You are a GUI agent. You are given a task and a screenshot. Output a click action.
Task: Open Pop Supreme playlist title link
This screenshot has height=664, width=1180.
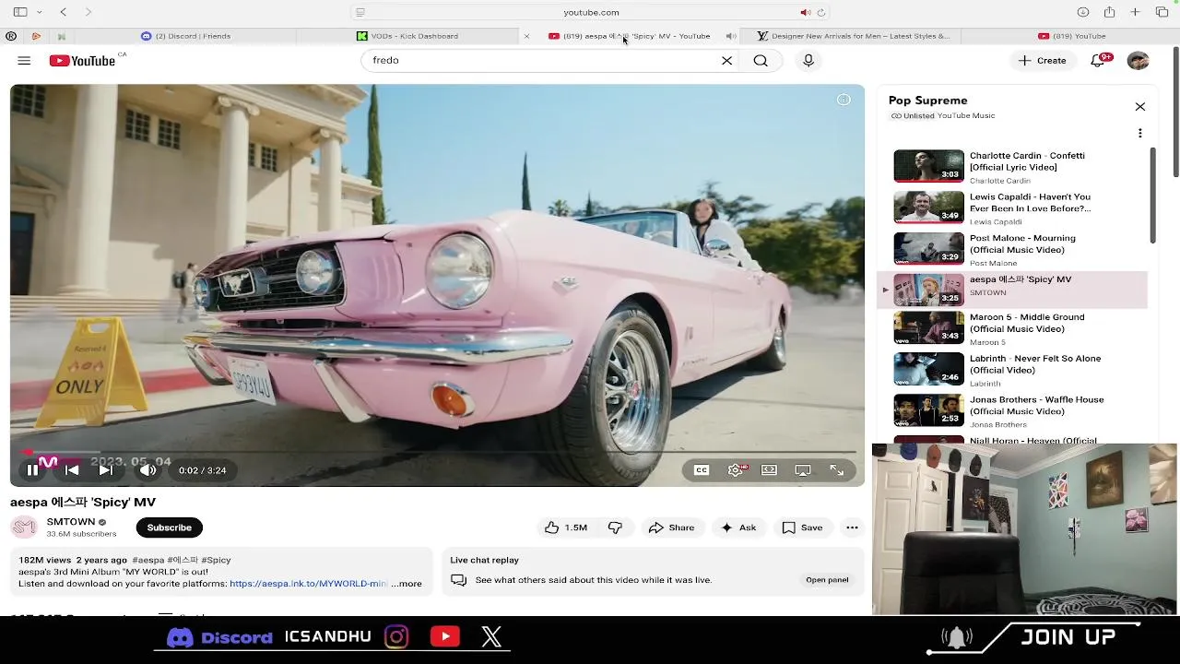[927, 101]
